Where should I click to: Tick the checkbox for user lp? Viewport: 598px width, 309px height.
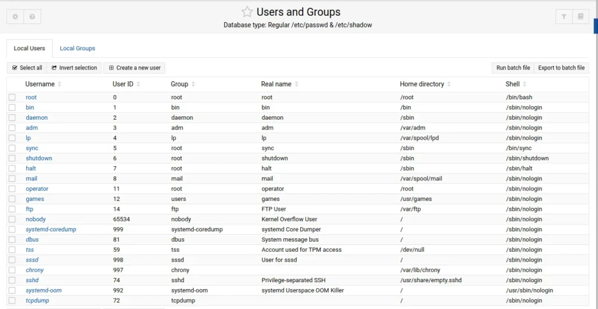click(x=12, y=138)
